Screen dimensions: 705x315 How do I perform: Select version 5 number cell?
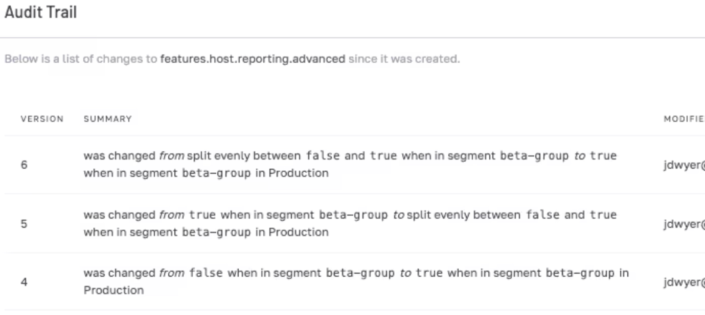coord(24,224)
